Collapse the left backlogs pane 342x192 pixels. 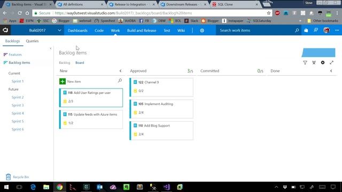coord(51,49)
